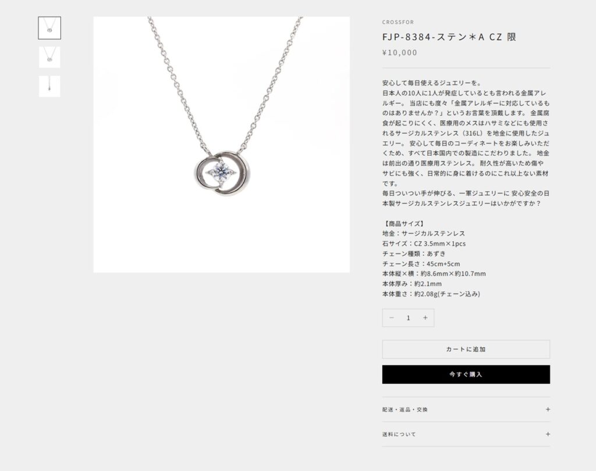Select the third chain clasp thumbnail

tap(49, 86)
